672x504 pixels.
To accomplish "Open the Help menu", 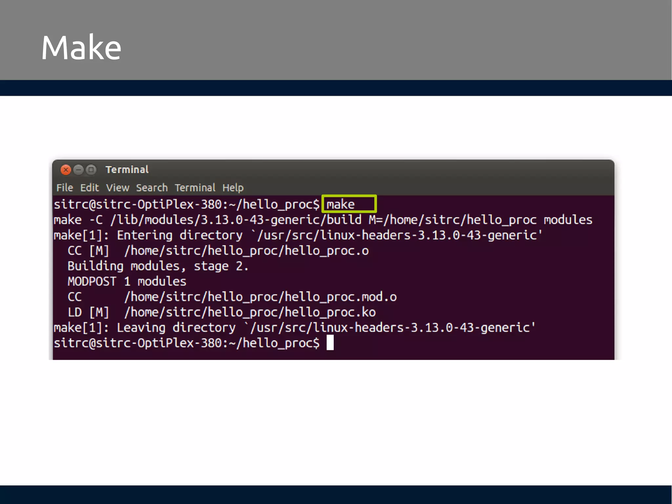I will click(x=233, y=188).
